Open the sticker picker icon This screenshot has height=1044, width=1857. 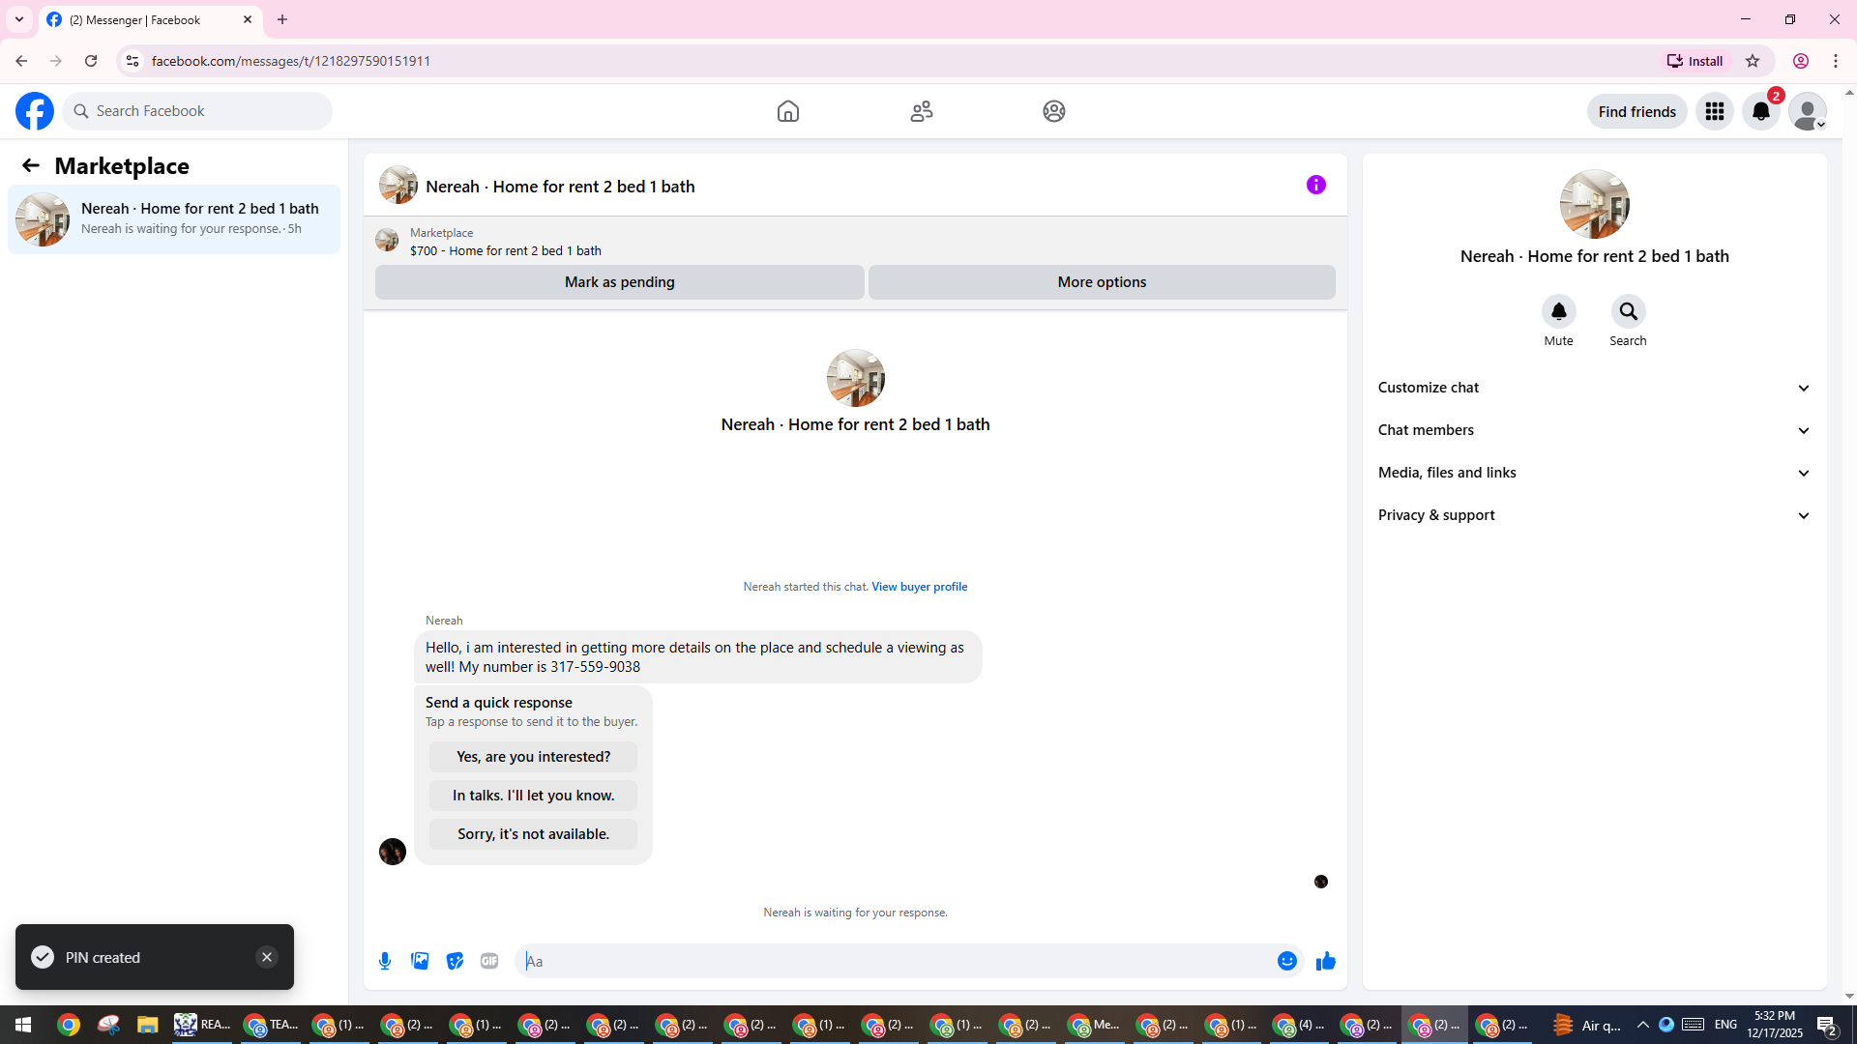pyautogui.click(x=455, y=961)
